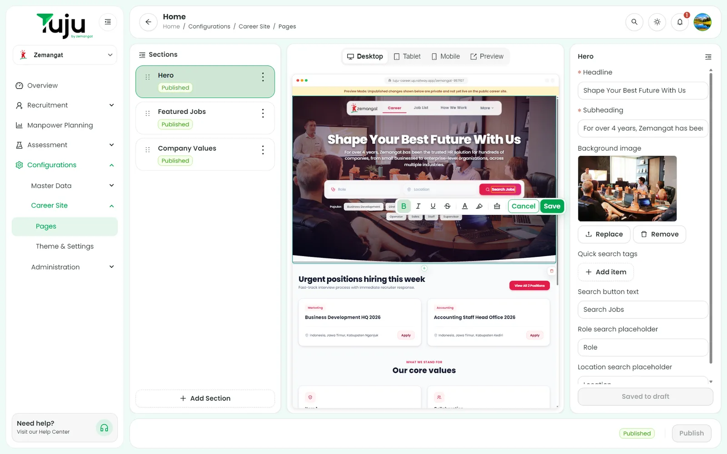727x454 pixels.
Task: Collapse the Configurations menu
Action: tap(65, 165)
